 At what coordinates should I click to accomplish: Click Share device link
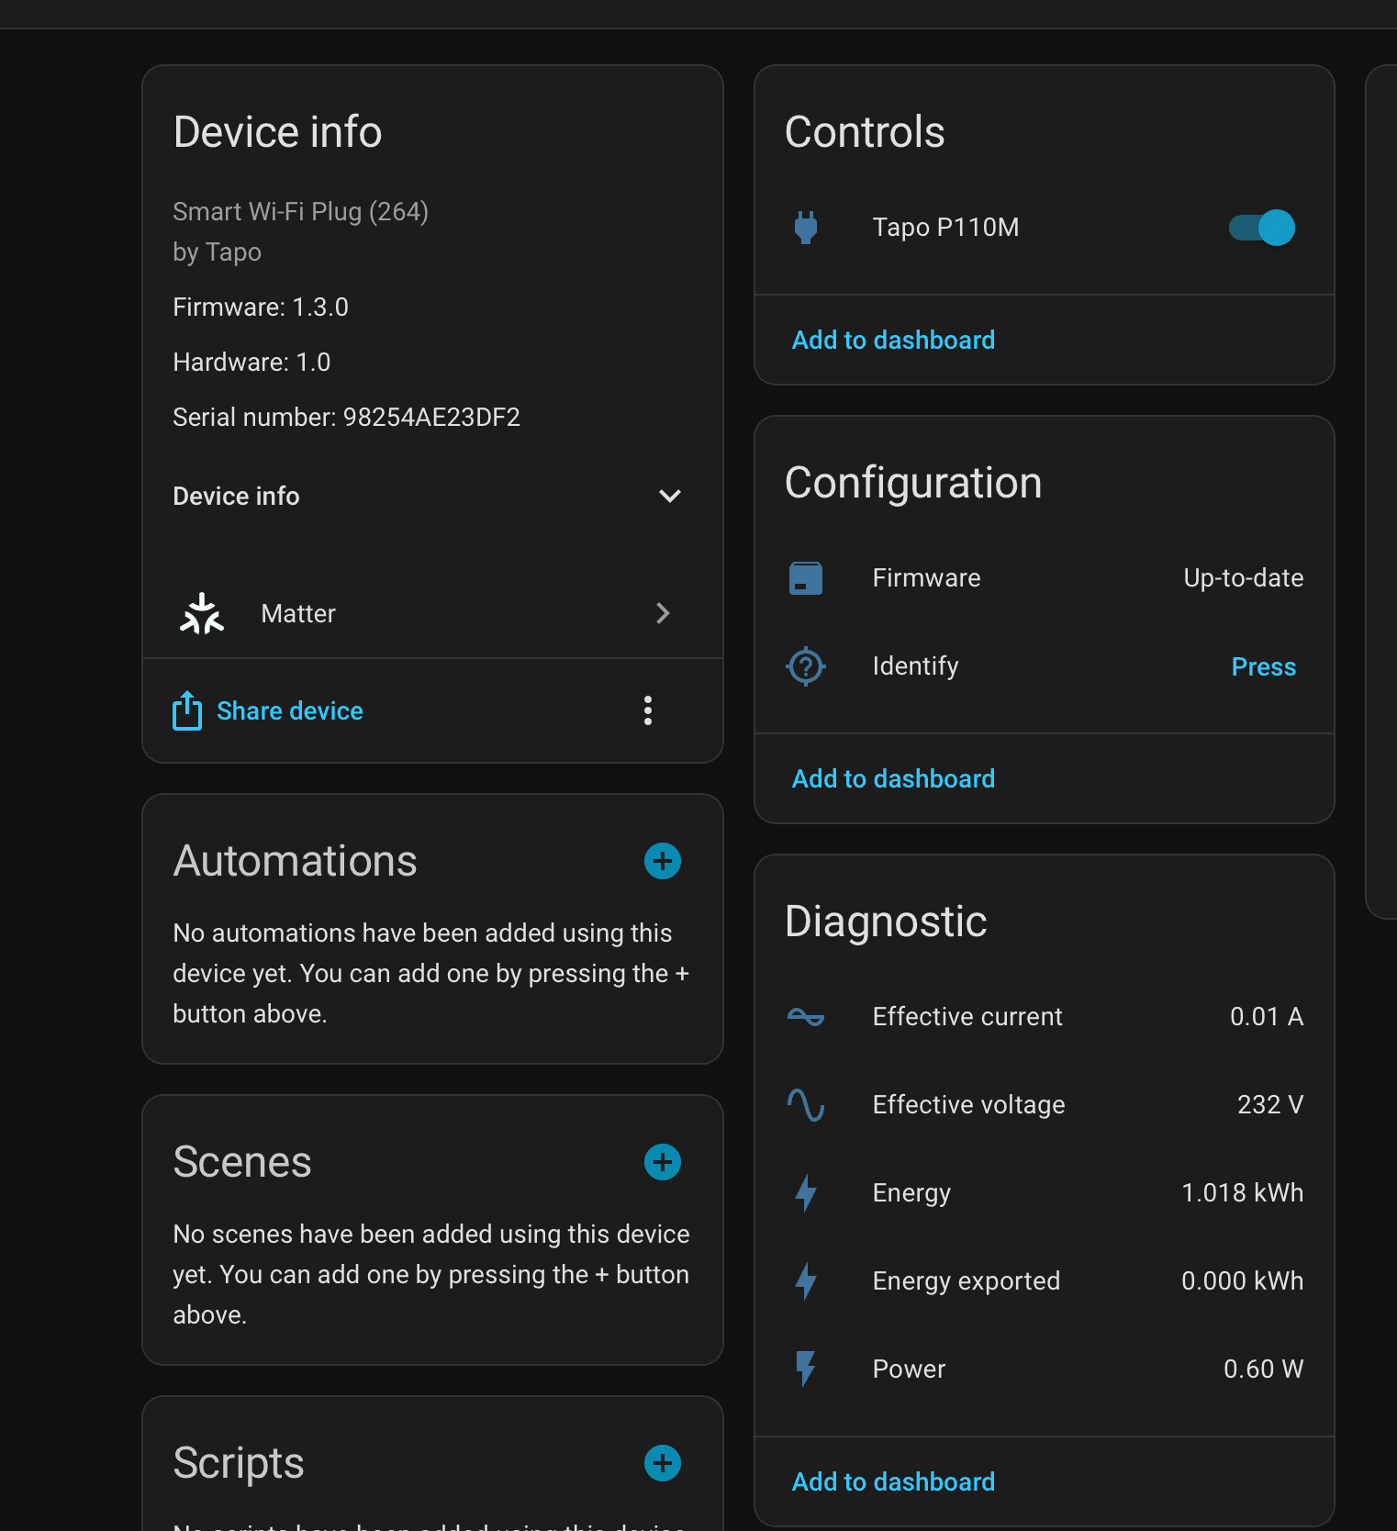pyautogui.click(x=290, y=711)
